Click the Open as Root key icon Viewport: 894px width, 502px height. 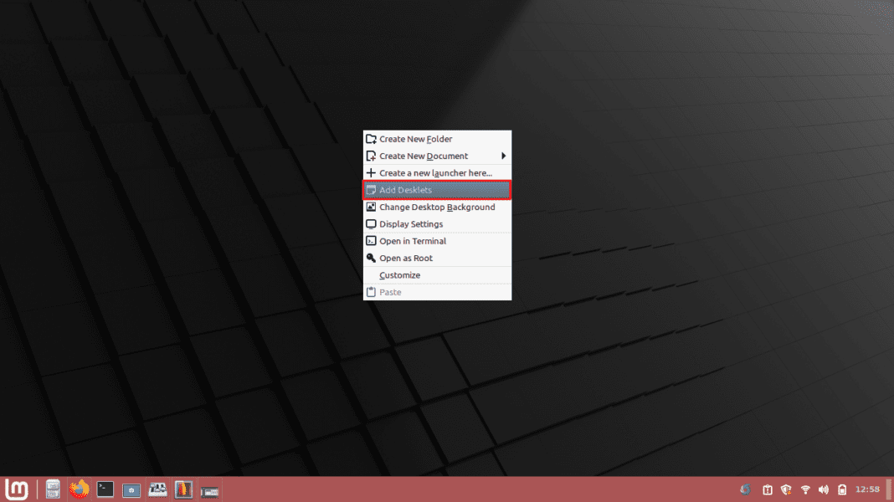(x=371, y=258)
